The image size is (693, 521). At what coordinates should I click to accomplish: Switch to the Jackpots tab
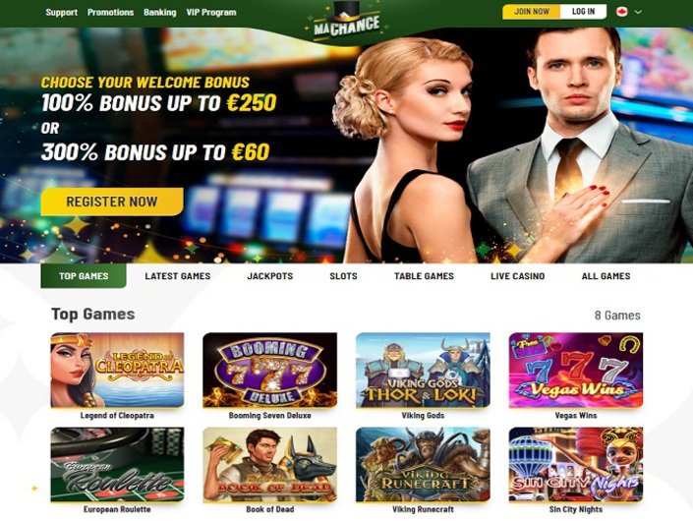click(270, 276)
